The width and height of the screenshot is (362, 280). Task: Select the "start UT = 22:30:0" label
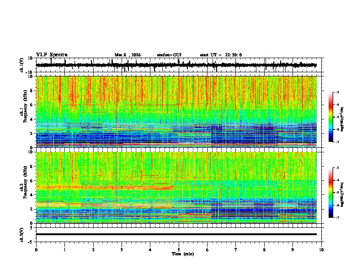click(221, 55)
